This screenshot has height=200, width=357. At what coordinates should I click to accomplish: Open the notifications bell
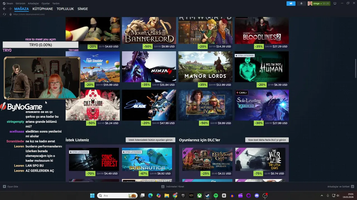click(301, 3)
